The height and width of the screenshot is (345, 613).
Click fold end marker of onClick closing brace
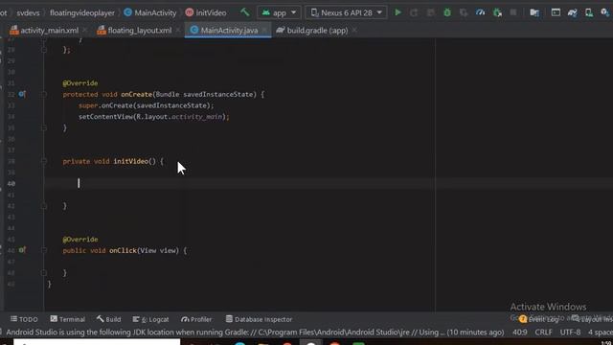(x=44, y=272)
